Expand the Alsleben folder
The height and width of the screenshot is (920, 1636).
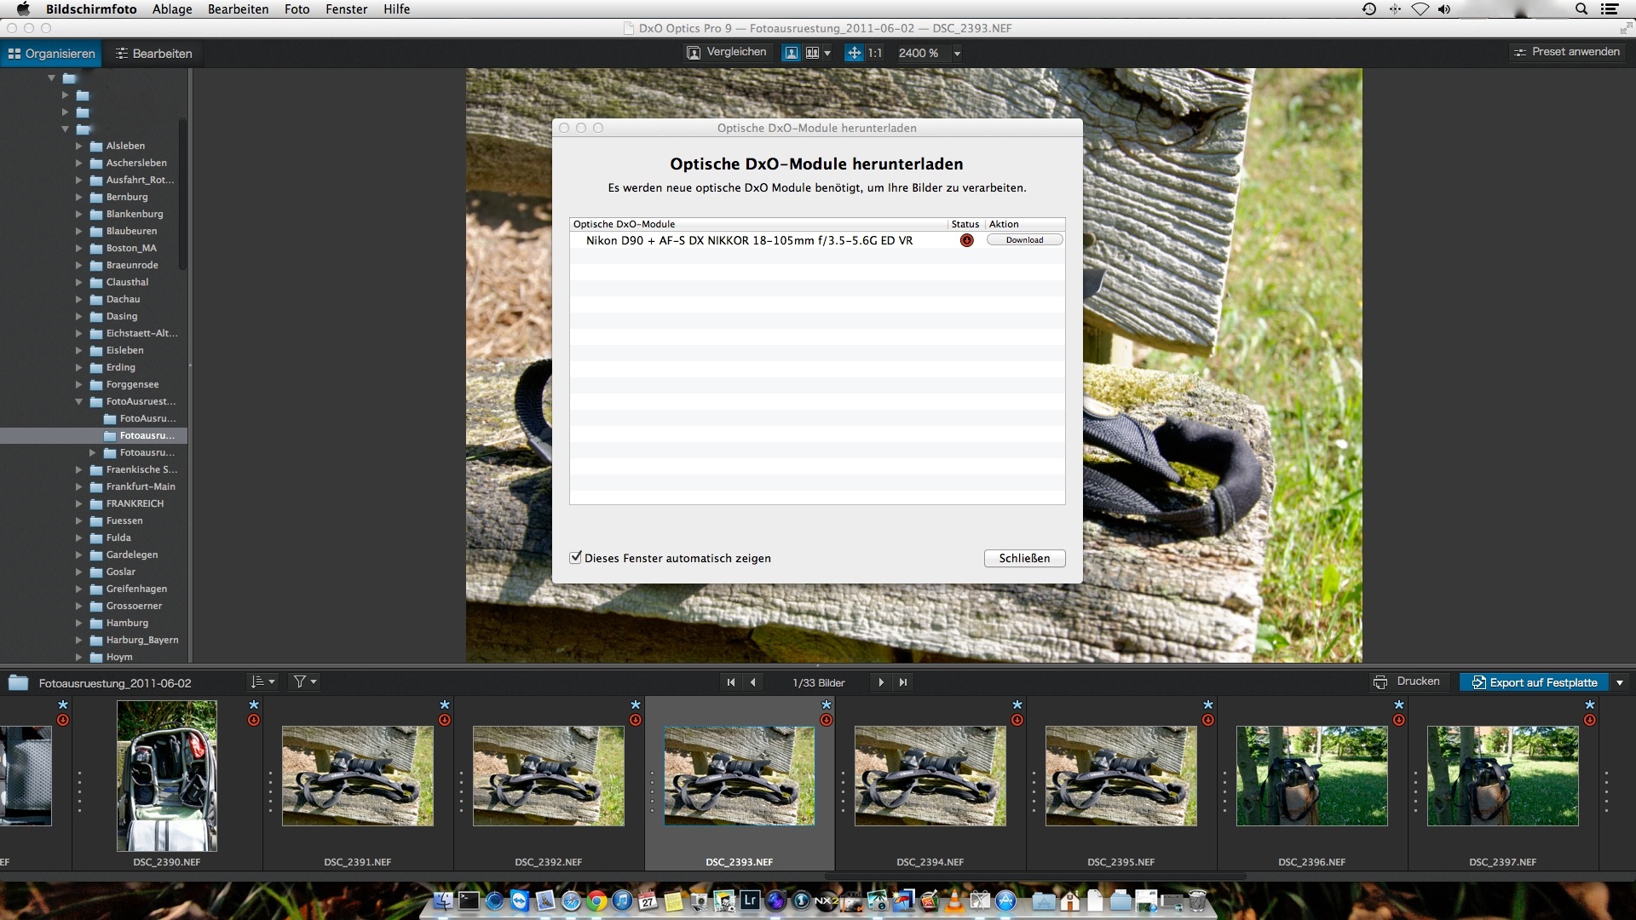pyautogui.click(x=78, y=146)
